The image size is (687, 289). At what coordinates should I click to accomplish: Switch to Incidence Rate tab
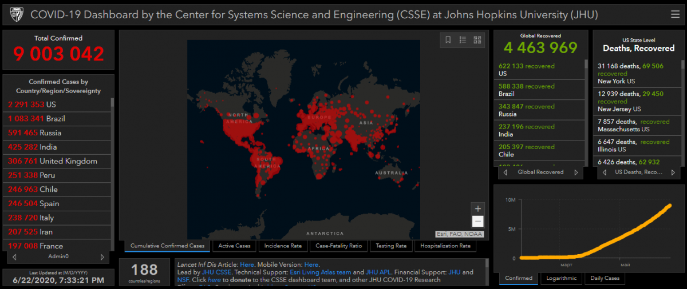point(283,246)
